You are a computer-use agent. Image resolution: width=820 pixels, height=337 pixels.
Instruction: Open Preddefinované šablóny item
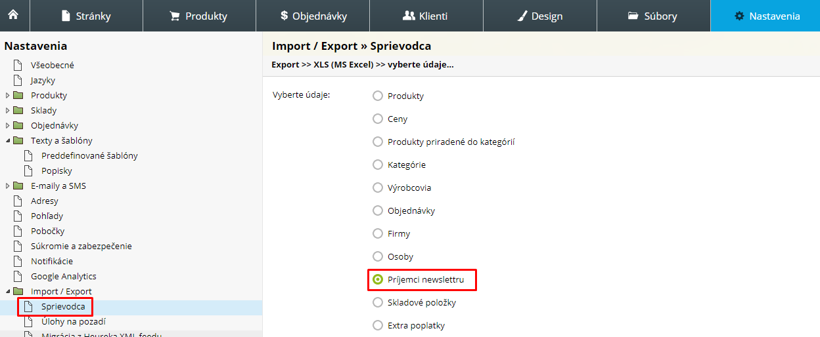pos(89,155)
